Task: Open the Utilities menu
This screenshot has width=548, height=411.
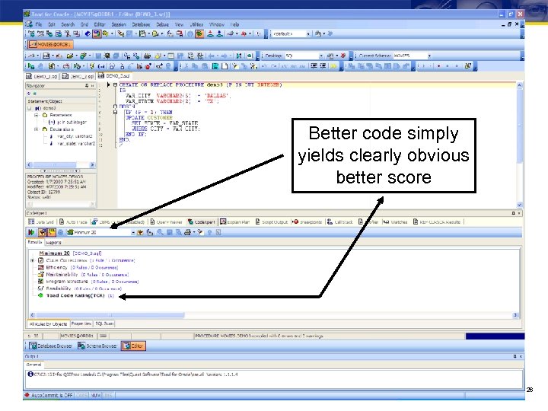Action: (x=196, y=24)
